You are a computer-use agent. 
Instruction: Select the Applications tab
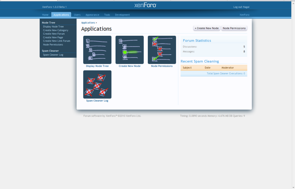pos(61,15)
